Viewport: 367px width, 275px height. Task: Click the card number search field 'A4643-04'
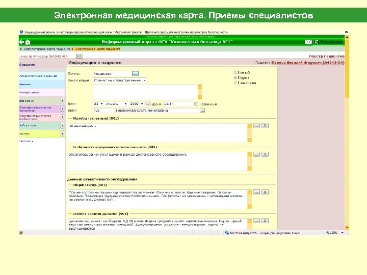[62, 56]
